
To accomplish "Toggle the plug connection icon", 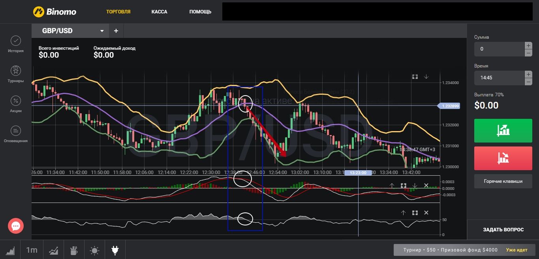I will [115, 250].
